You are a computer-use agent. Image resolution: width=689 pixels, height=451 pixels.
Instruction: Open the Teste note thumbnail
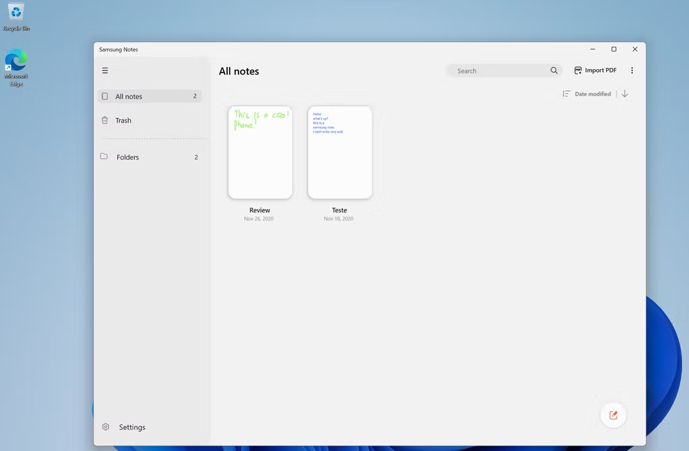(x=340, y=152)
